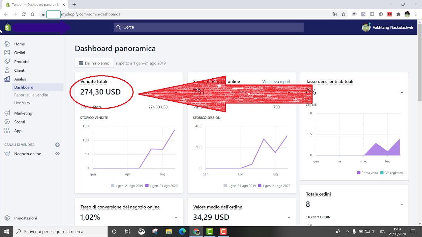Open Live View
This screenshot has height=237, width=422.
(22, 102)
